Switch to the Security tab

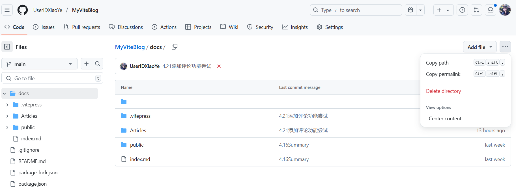260,27
